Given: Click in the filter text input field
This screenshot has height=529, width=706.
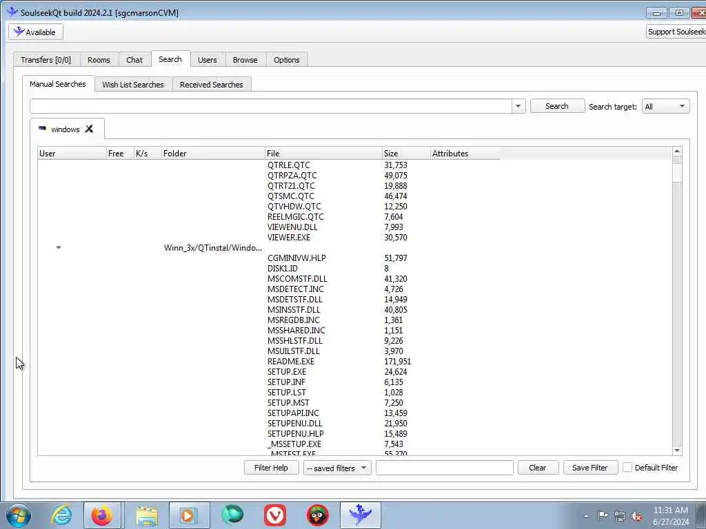Looking at the screenshot, I should click(x=445, y=468).
